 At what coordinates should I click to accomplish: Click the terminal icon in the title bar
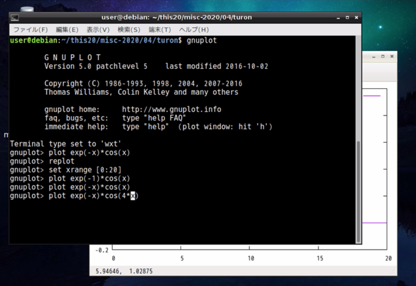[15, 18]
